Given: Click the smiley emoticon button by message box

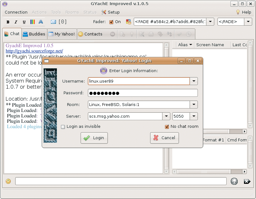Looking at the screenshot, I should pos(8,181).
